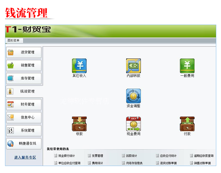
Task: Open the 收款 cash drawer icon
Action: [79, 124]
